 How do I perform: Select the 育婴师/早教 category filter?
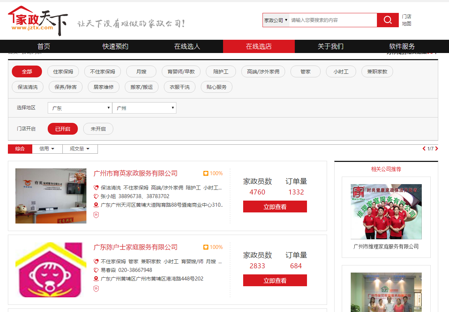point(181,72)
